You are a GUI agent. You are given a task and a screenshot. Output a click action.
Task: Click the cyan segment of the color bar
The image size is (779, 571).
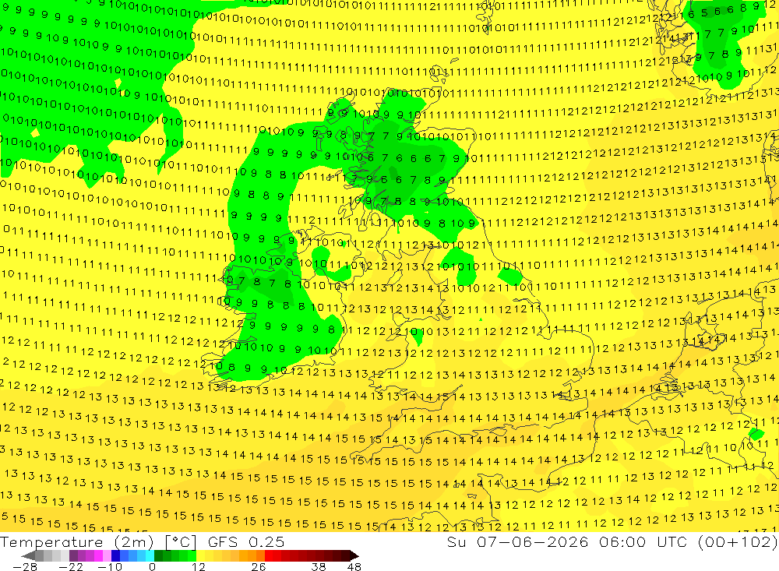point(150,555)
